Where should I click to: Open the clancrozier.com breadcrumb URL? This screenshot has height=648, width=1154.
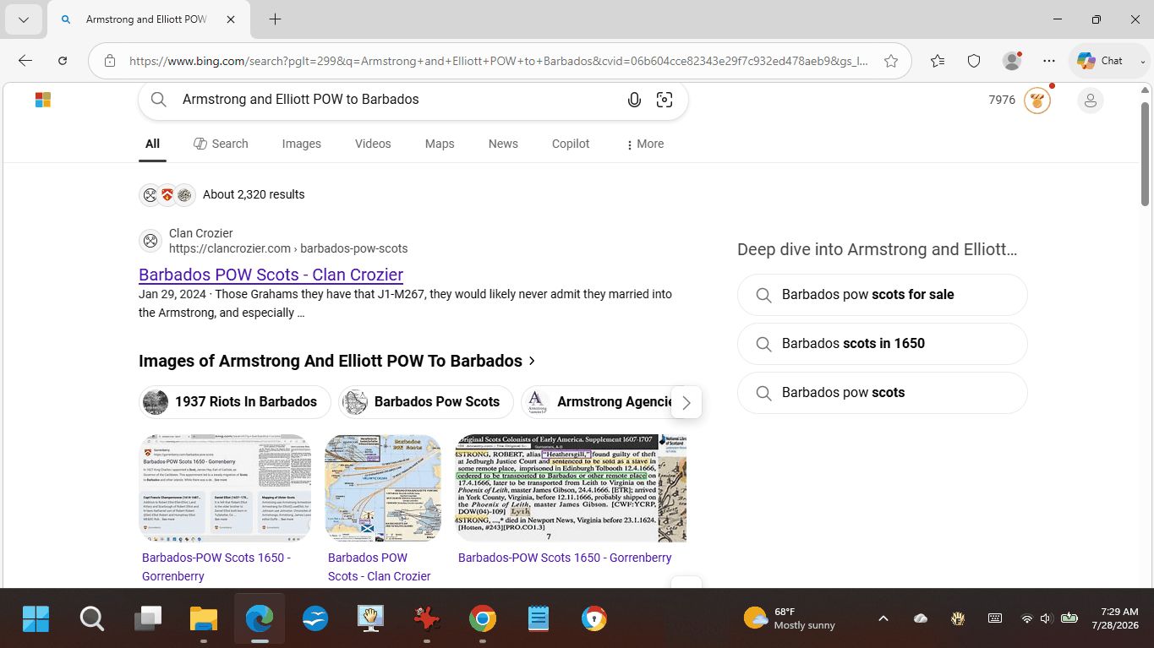tap(288, 248)
